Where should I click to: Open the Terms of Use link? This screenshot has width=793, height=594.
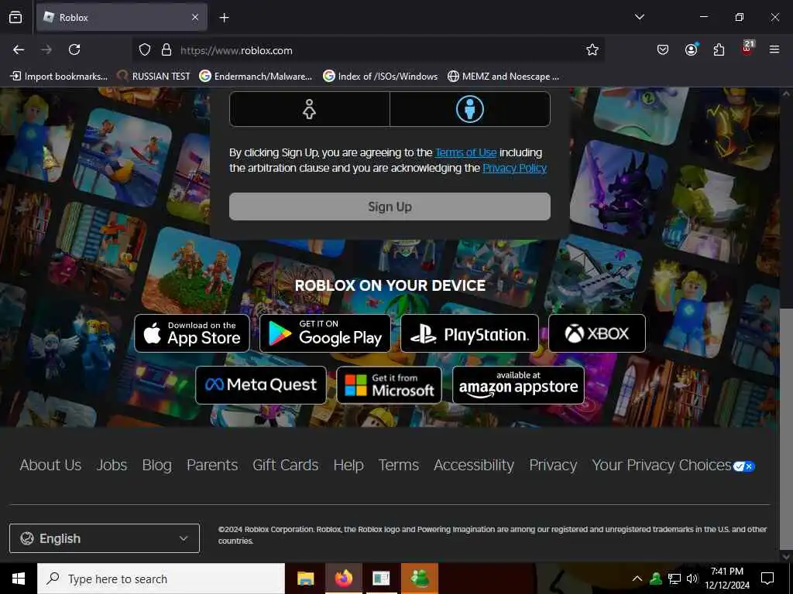465,152
